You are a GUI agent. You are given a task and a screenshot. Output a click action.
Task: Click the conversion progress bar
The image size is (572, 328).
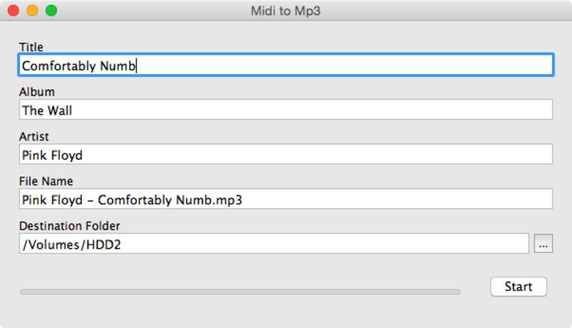[x=240, y=292]
